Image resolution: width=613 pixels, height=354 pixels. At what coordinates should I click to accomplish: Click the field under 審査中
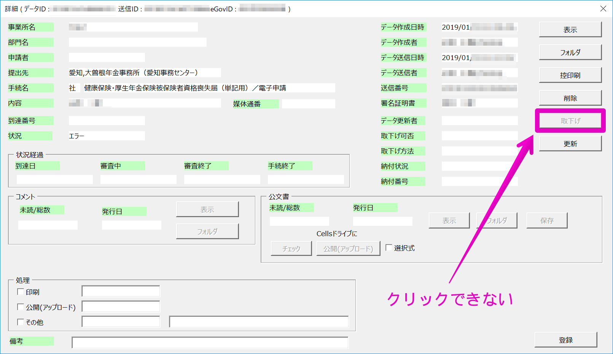[139, 179]
